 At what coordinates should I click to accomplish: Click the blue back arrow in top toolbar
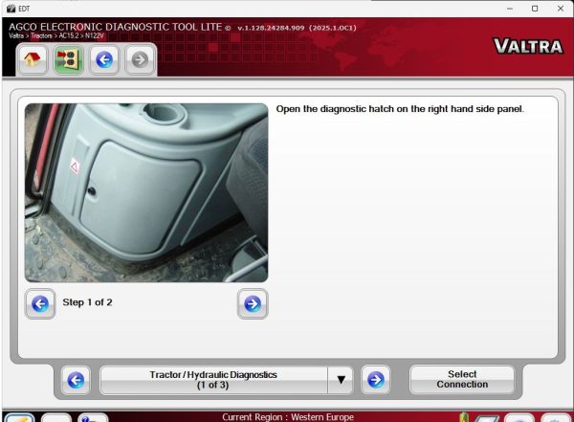click(x=104, y=59)
